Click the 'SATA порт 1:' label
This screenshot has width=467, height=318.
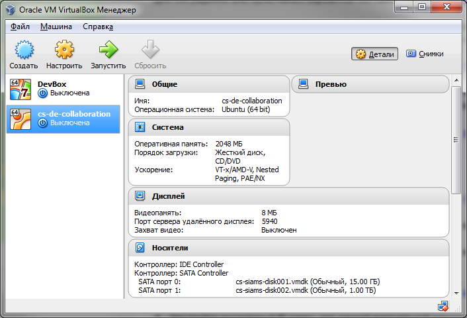(159, 290)
